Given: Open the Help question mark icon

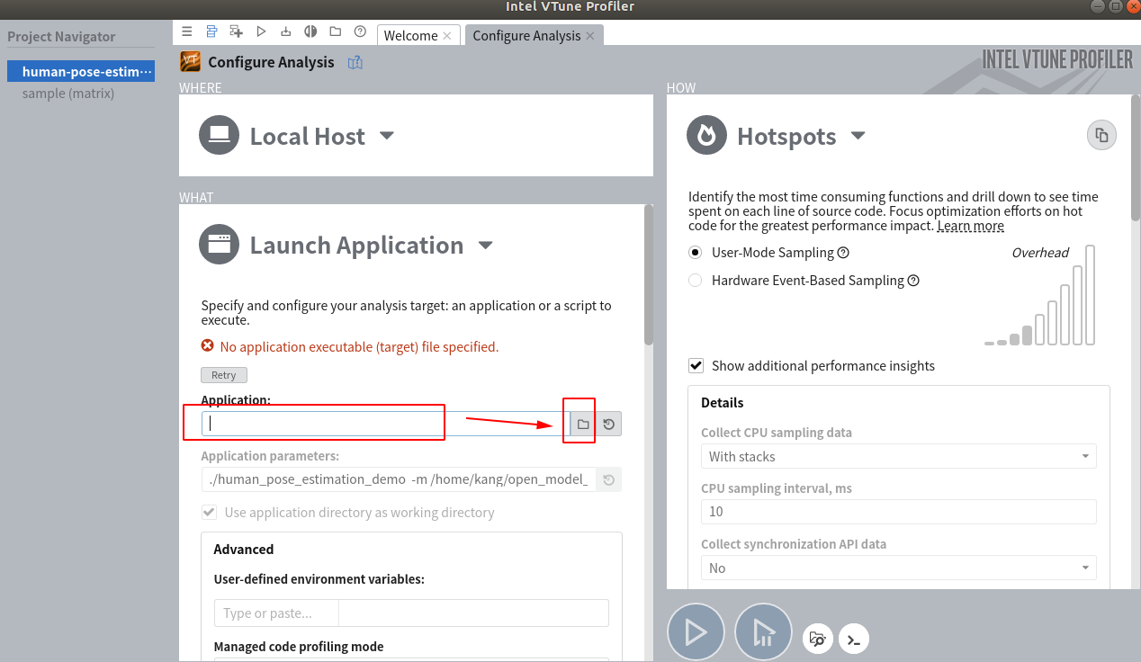Looking at the screenshot, I should 360,31.
